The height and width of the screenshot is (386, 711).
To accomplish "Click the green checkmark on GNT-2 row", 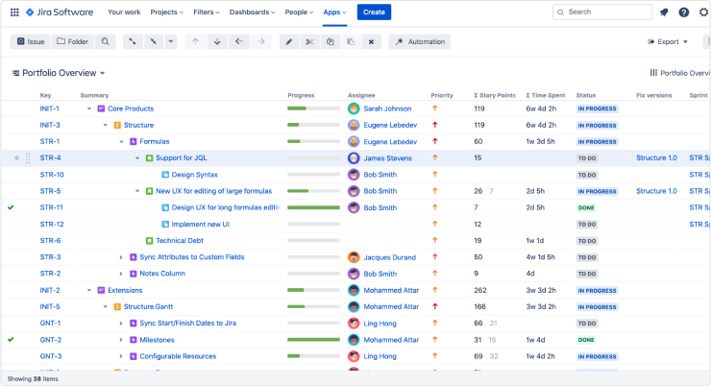I will (11, 339).
